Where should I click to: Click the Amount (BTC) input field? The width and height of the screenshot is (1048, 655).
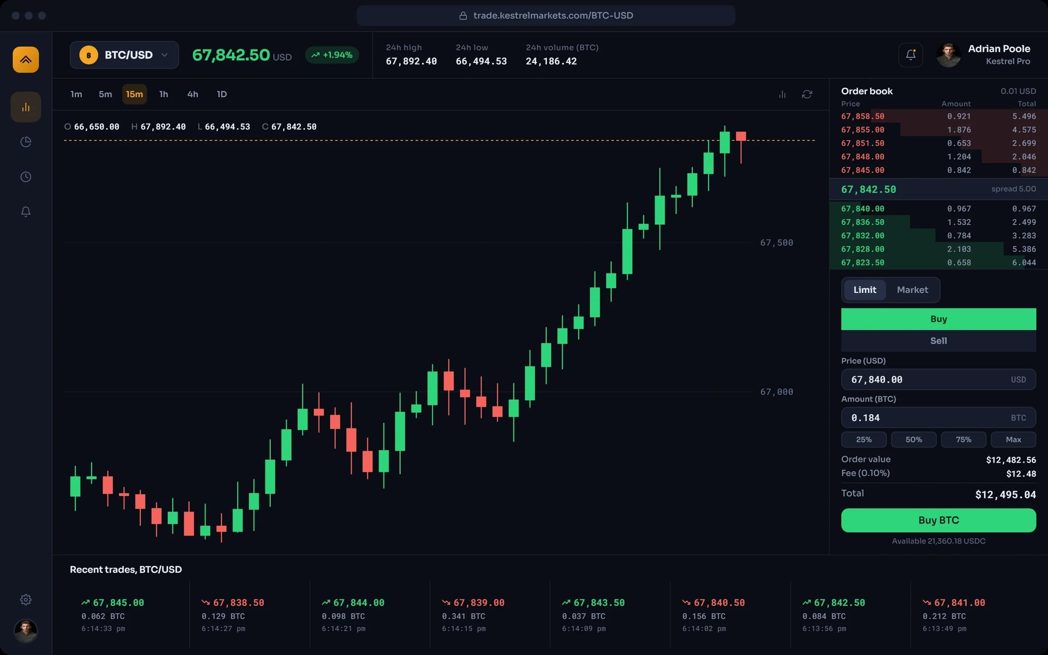tap(938, 418)
